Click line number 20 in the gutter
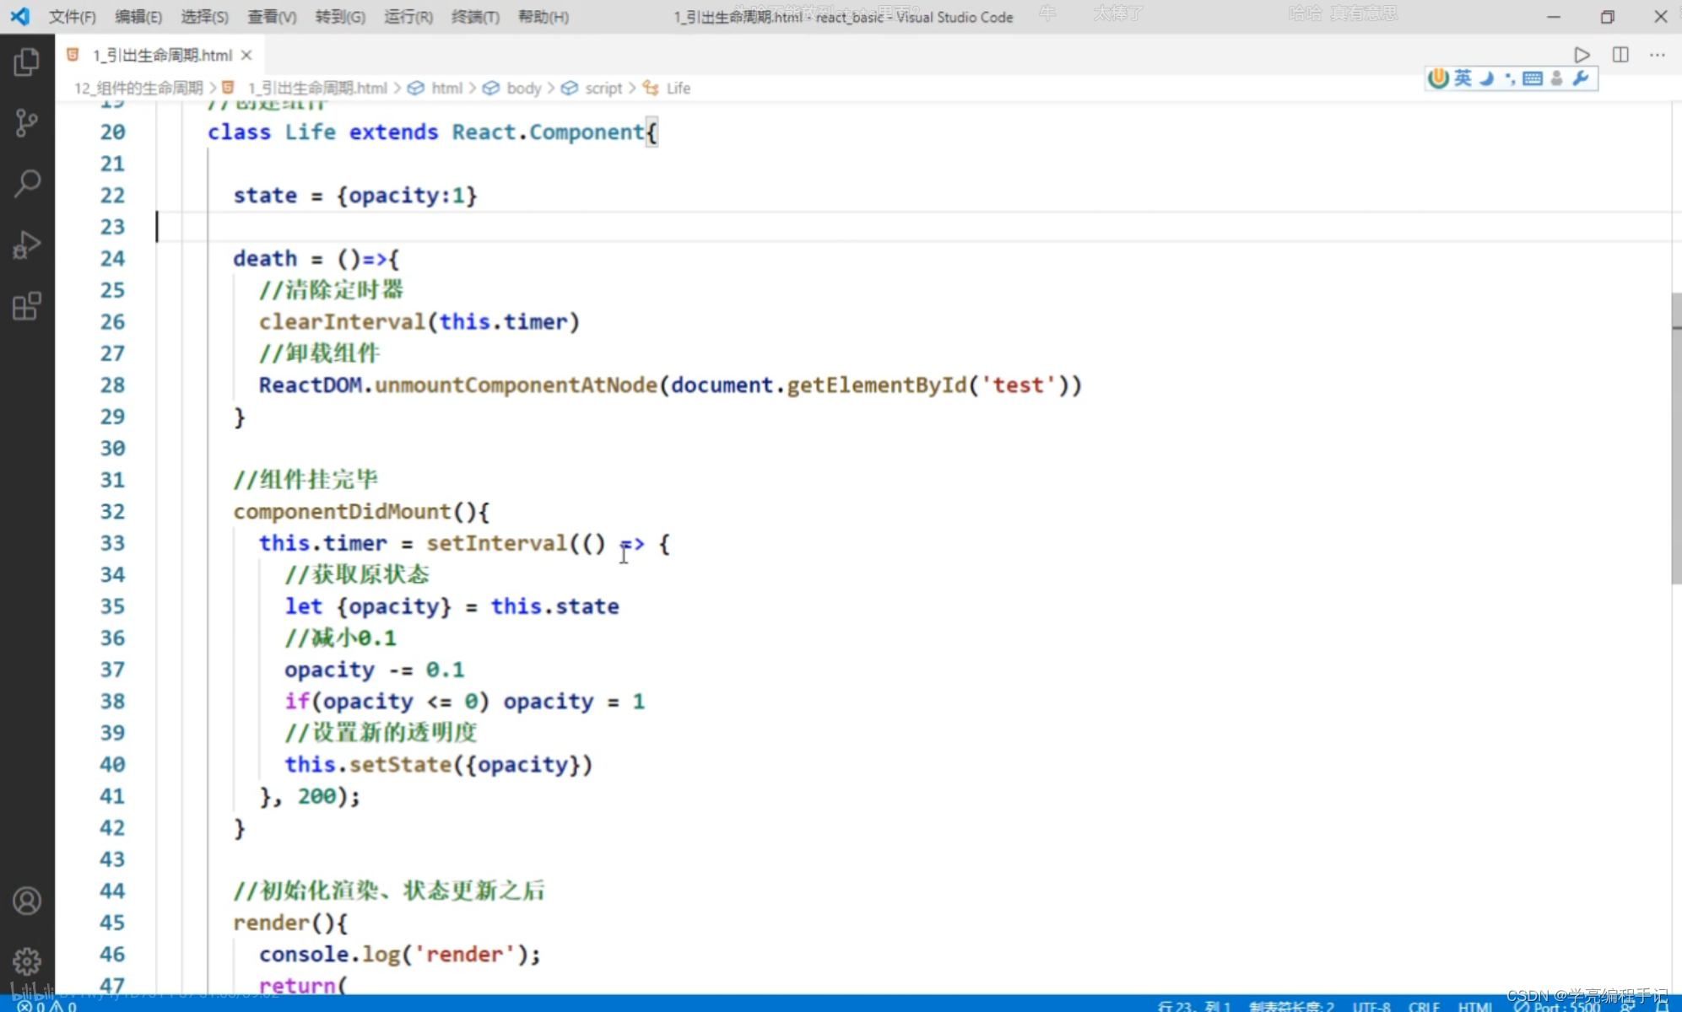Viewport: 1682px width, 1012px height. coord(112,132)
